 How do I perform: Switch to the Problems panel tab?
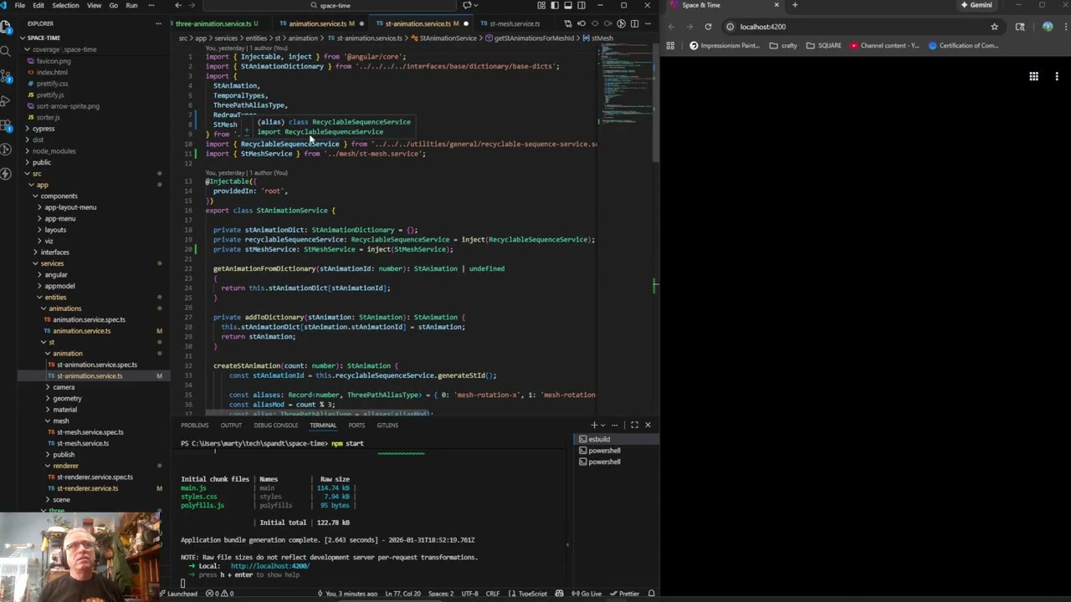pyautogui.click(x=195, y=425)
